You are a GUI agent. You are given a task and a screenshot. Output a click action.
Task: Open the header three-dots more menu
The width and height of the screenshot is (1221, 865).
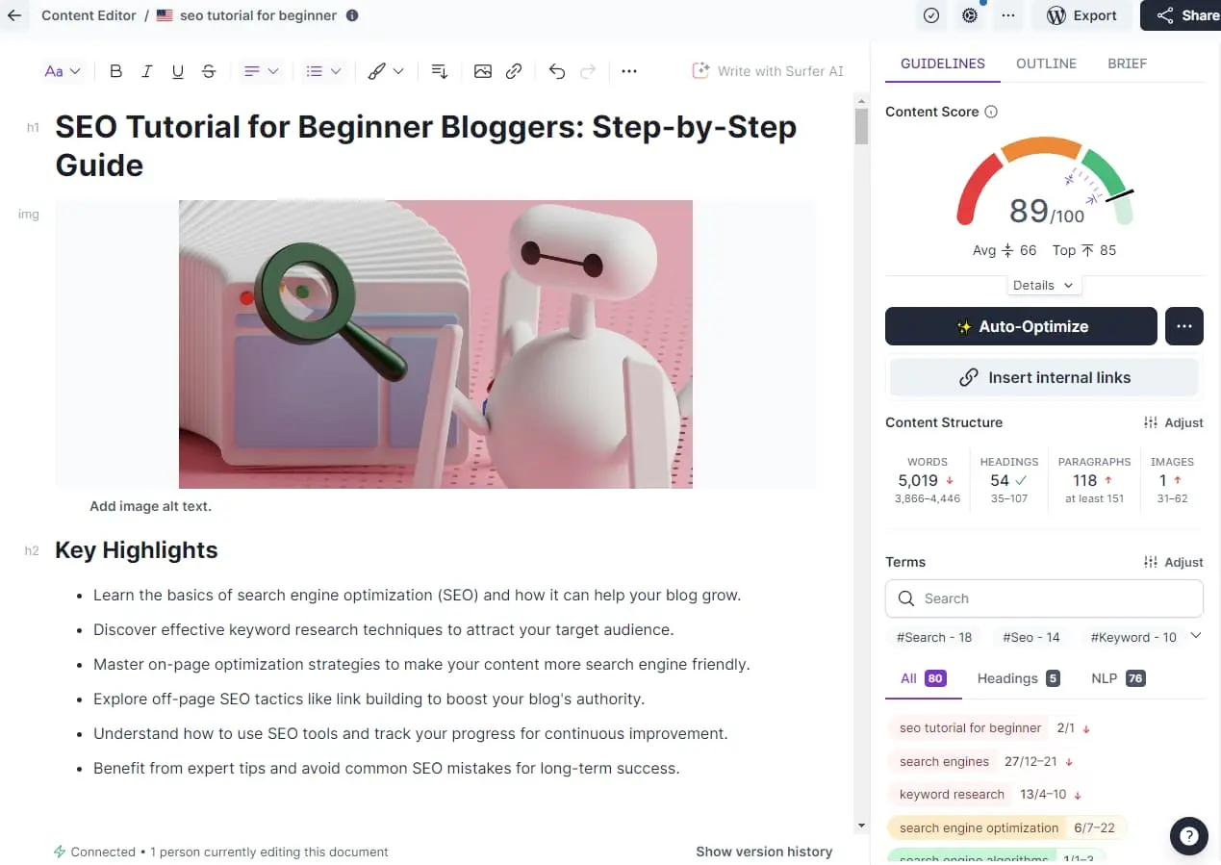(x=1007, y=15)
